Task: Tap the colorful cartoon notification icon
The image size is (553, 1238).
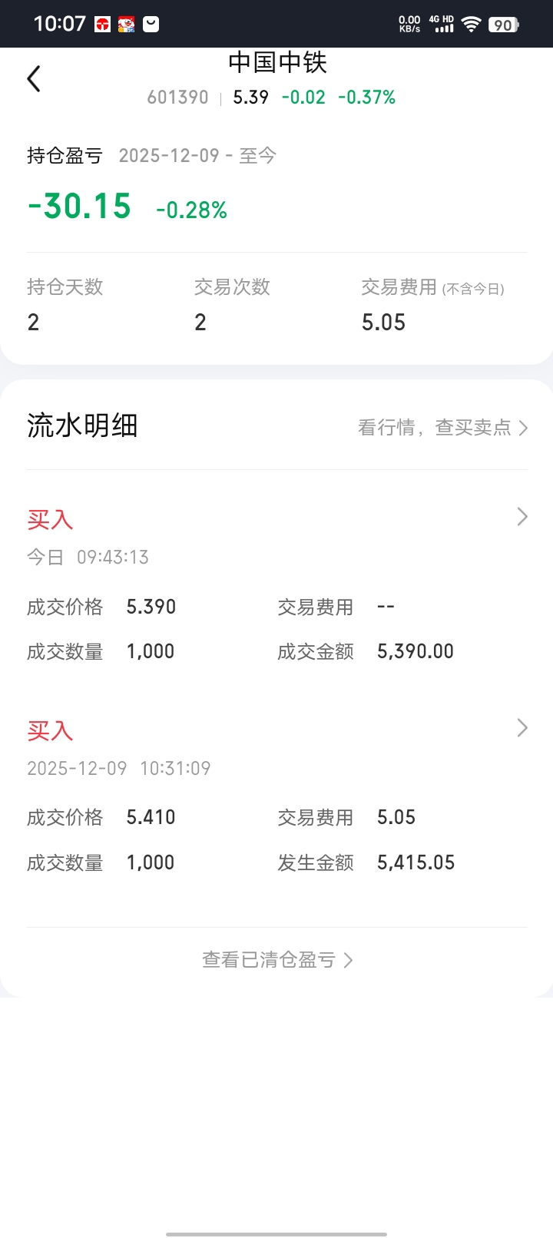Action: tap(127, 25)
